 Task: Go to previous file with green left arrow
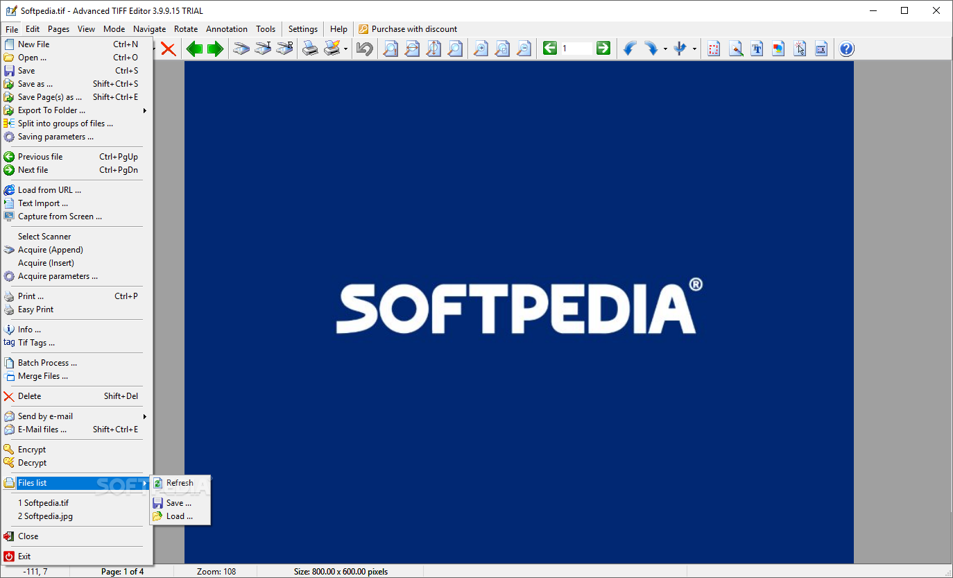pos(194,49)
